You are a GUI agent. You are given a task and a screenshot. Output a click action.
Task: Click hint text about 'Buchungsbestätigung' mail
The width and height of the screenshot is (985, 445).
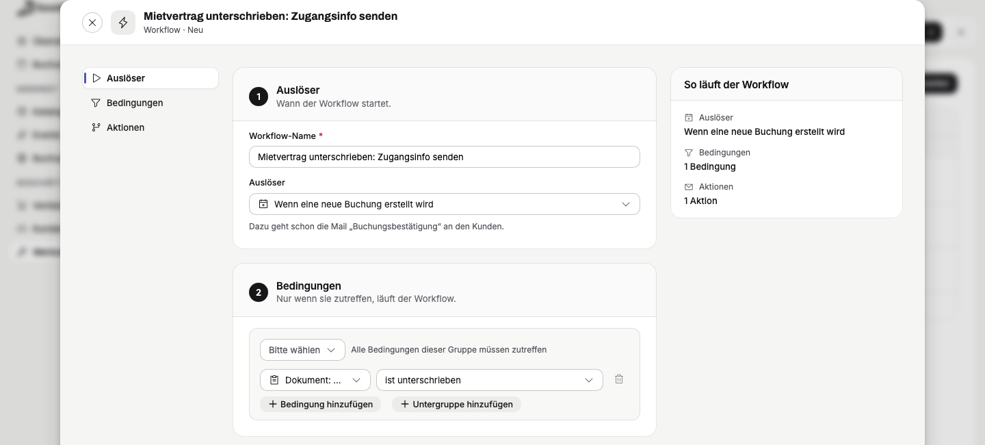376,226
